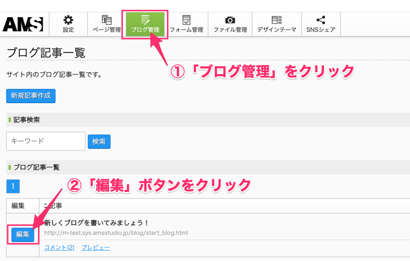Open ファイル管理 with the camera icon

click(230, 25)
